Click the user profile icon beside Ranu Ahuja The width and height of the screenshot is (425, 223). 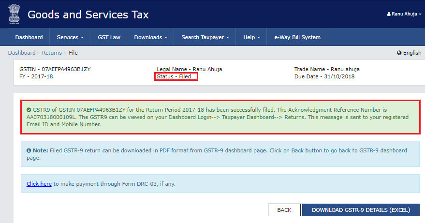pos(389,14)
